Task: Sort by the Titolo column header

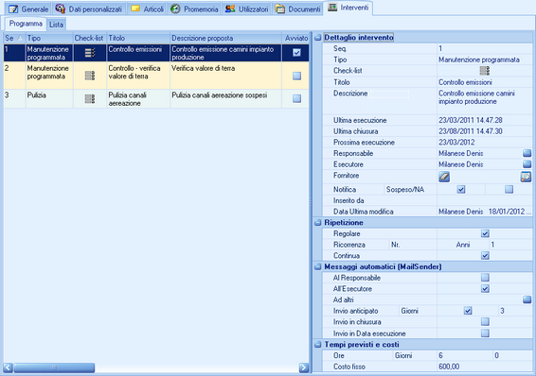Action: click(x=138, y=38)
